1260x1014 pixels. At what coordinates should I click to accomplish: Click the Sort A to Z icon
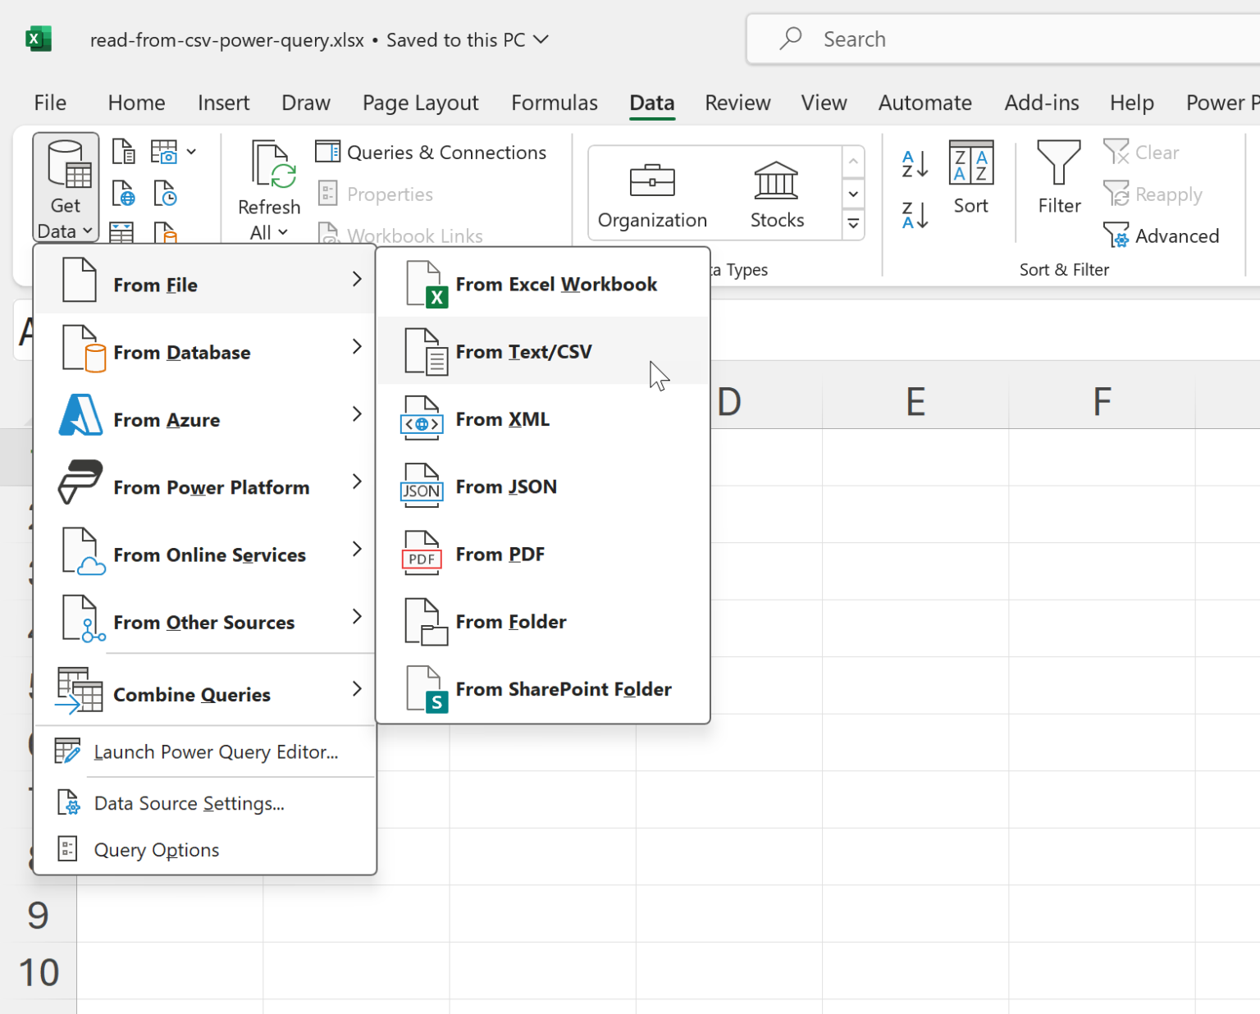point(915,164)
